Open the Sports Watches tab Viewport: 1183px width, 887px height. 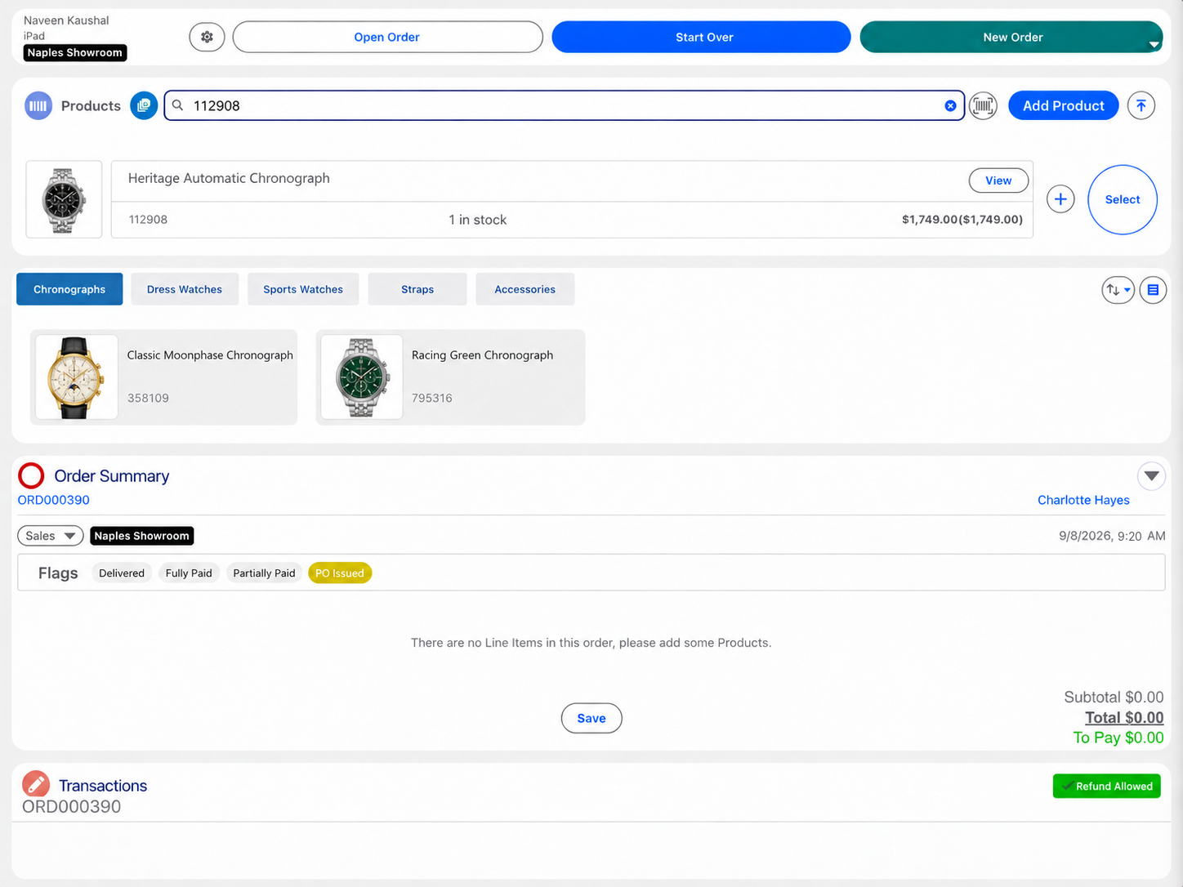[303, 289]
